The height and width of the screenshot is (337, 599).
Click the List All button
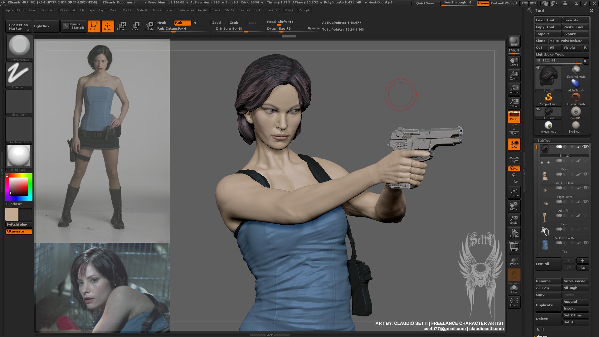(548, 264)
